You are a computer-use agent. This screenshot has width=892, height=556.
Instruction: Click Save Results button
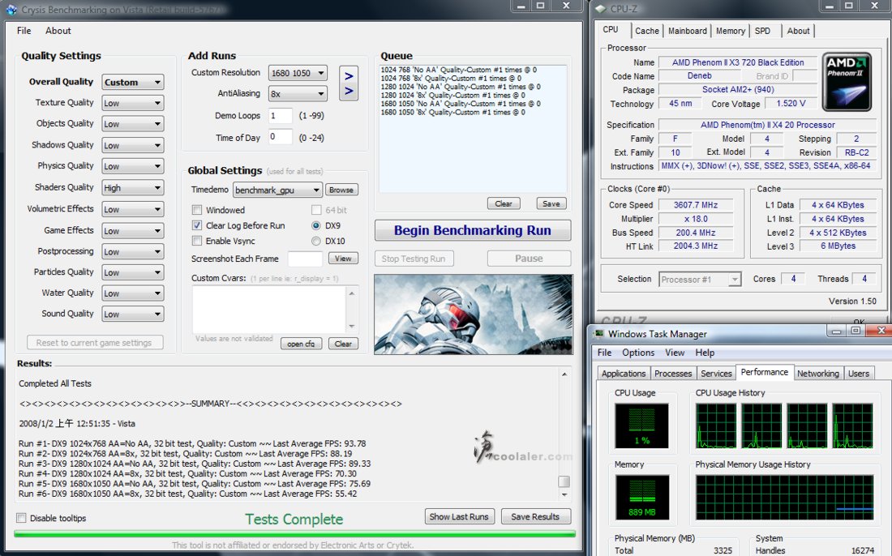tap(535, 517)
